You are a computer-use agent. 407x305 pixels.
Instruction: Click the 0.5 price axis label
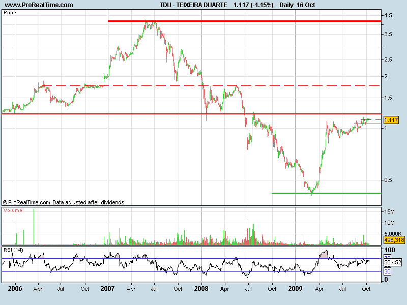point(388,180)
